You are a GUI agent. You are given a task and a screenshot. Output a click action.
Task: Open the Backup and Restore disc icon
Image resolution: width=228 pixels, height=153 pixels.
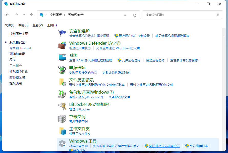62,94
